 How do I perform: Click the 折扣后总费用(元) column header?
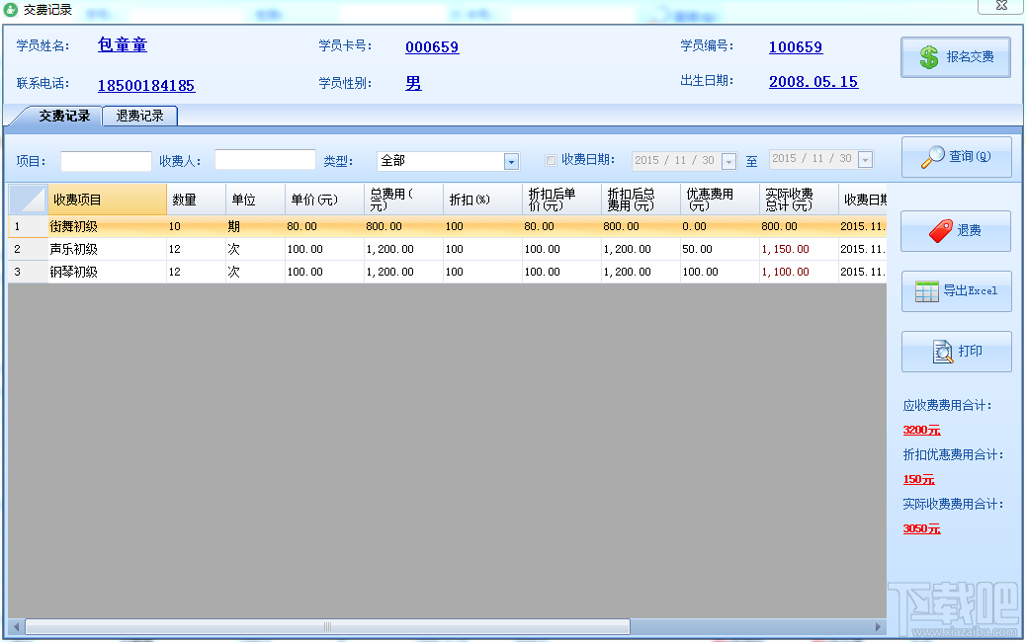[x=641, y=200]
